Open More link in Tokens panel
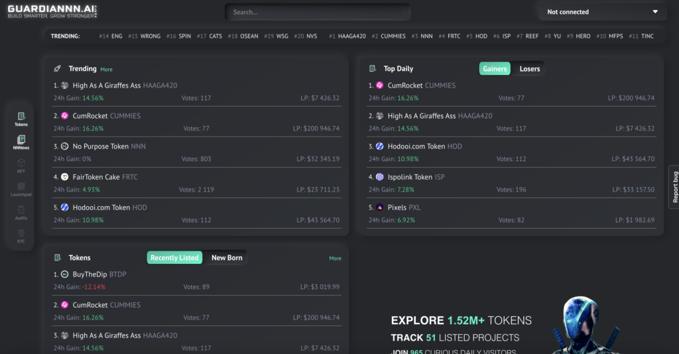 pos(335,259)
